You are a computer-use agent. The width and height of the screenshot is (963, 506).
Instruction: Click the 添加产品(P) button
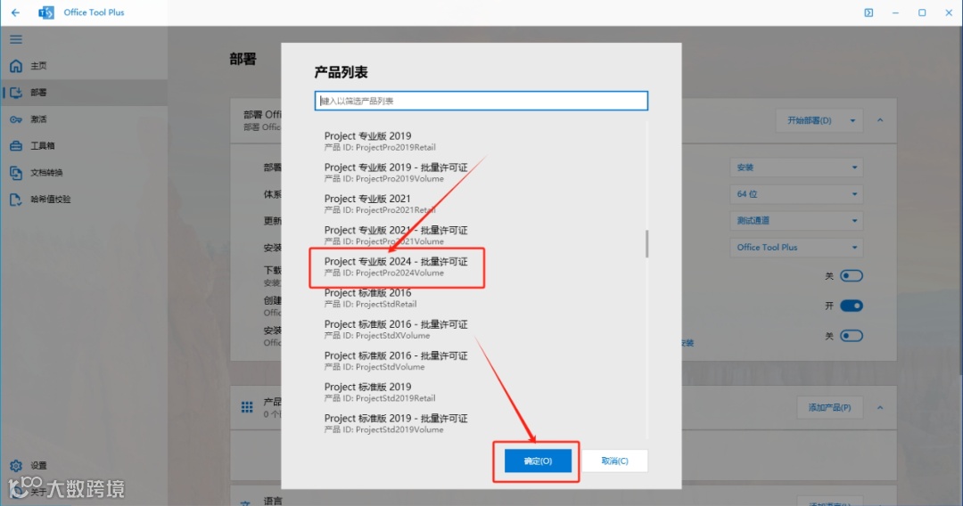click(830, 407)
